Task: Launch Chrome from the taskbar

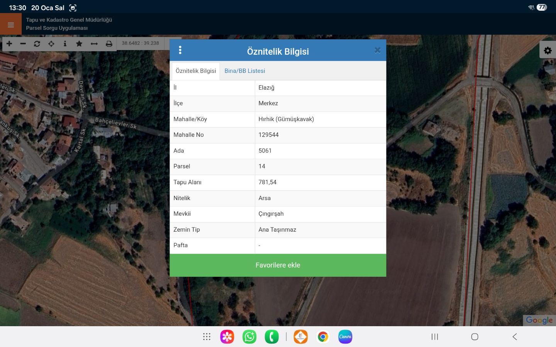Action: (323, 337)
